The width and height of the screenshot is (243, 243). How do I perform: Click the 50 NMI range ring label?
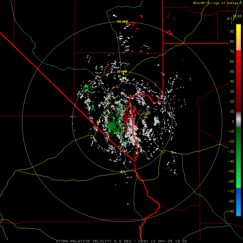122,72
